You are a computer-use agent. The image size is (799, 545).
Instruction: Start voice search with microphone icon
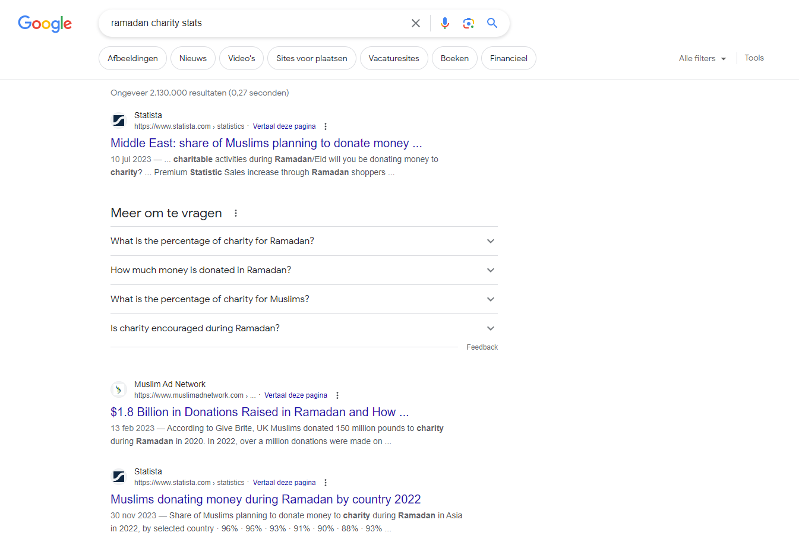[x=444, y=23]
